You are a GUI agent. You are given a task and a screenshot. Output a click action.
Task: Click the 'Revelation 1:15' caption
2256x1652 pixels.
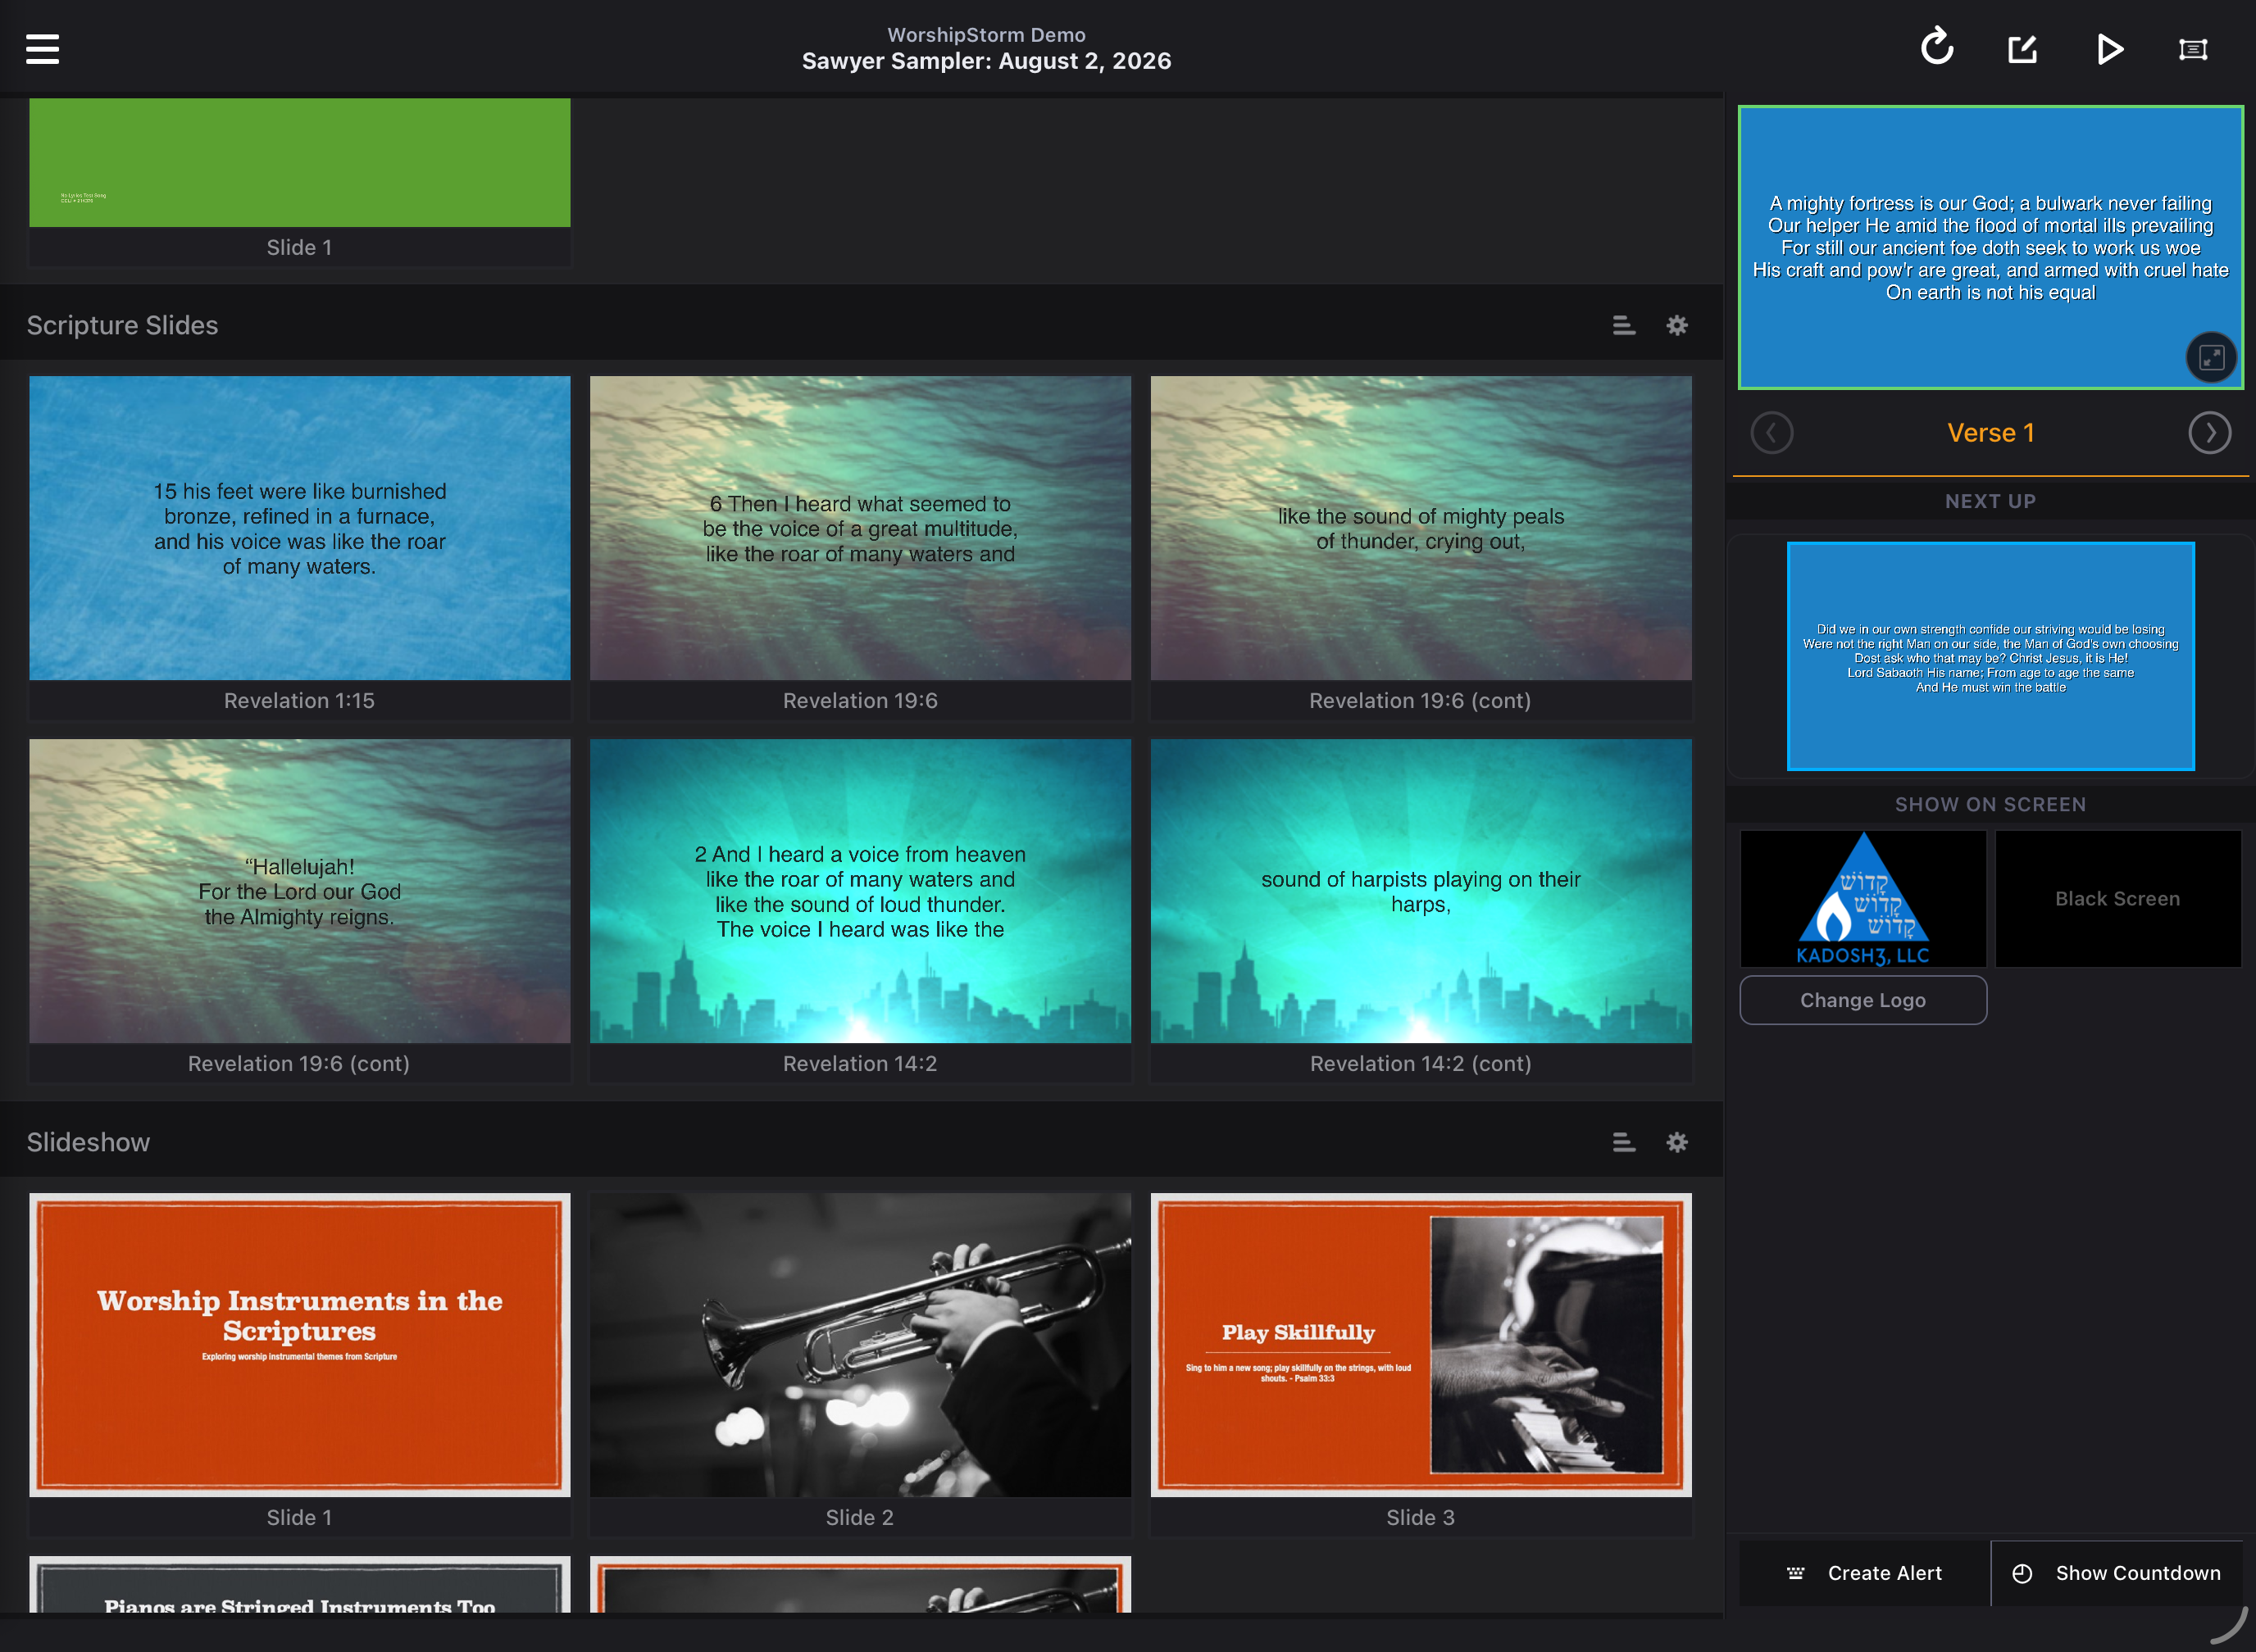[x=299, y=701]
